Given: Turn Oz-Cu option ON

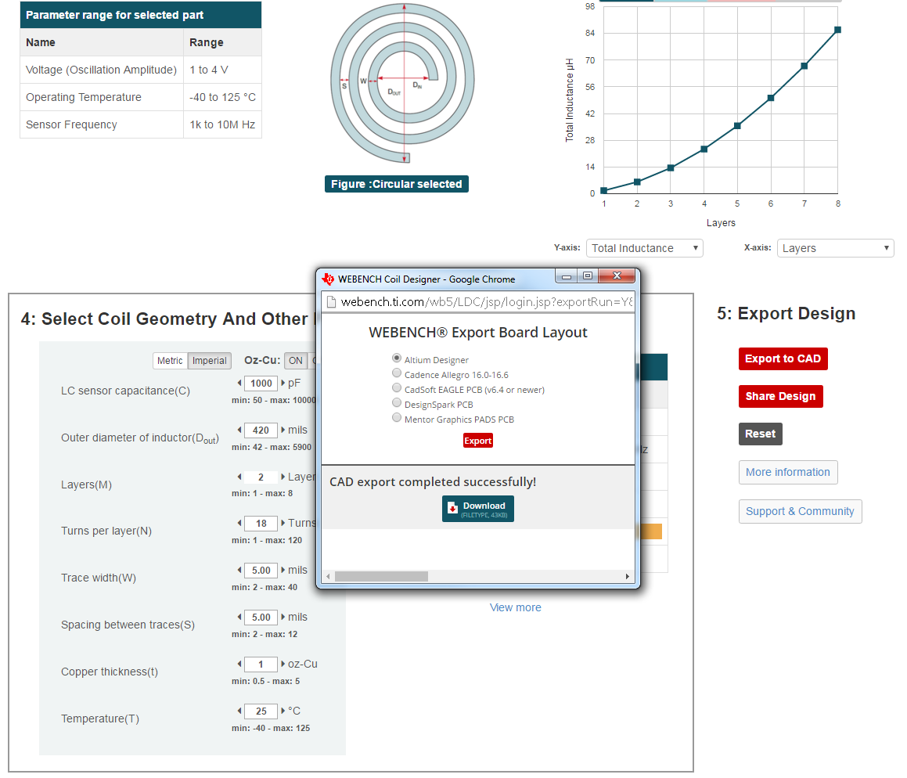Looking at the screenshot, I should tap(296, 361).
